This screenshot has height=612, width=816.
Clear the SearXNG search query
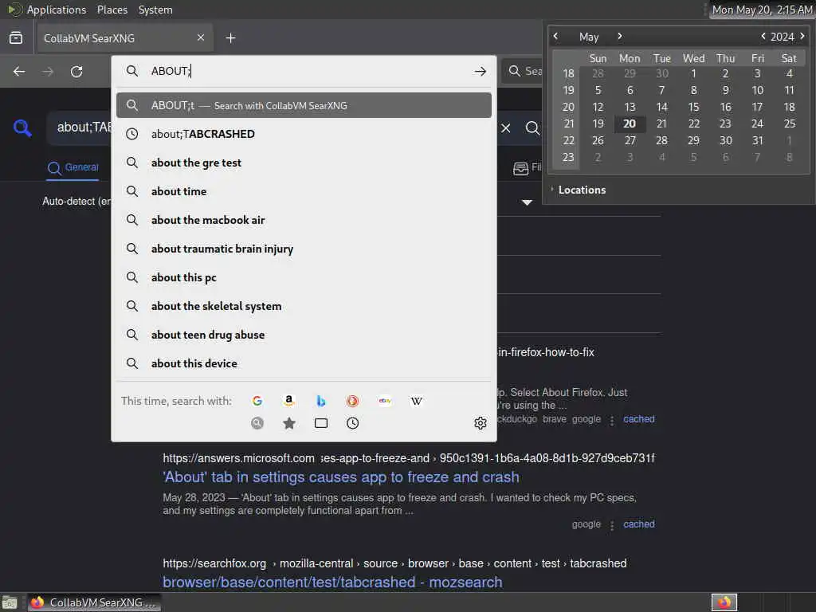pos(506,127)
